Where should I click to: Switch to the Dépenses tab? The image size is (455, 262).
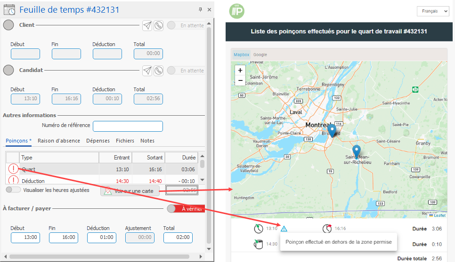tap(98, 141)
